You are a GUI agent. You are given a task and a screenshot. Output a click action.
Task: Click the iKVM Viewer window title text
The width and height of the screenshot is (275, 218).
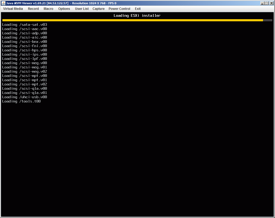(61, 3)
